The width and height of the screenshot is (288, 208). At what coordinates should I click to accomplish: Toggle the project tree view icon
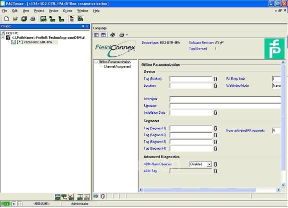click(x=72, y=19)
